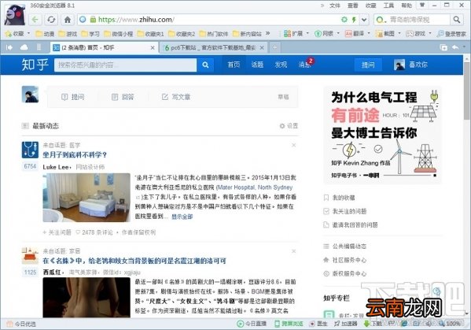Click the 100% zoom level control
Screen dimensions: 471x330
450,324
